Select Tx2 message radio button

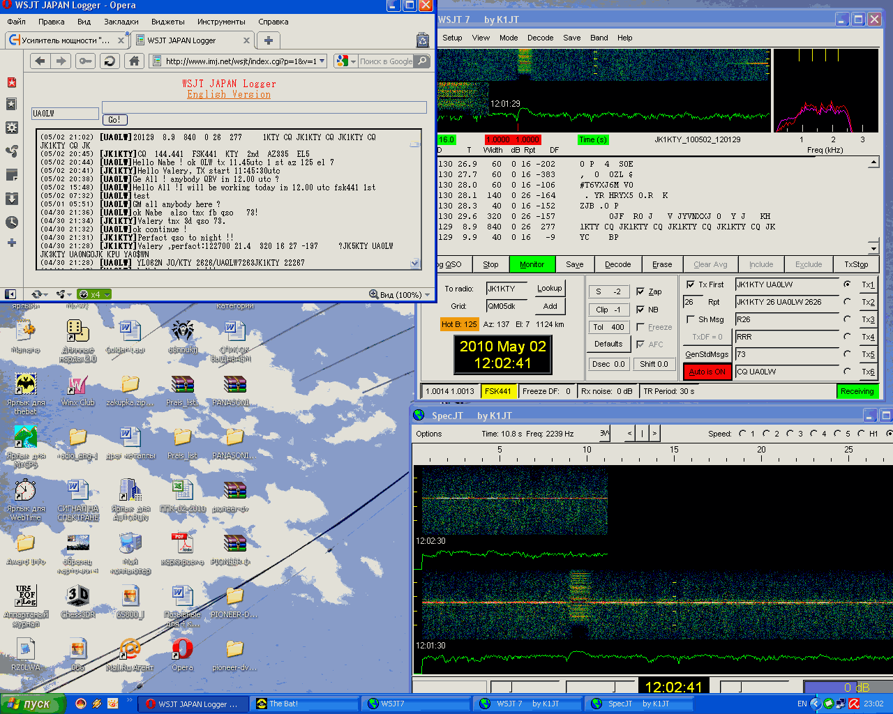[x=848, y=302]
